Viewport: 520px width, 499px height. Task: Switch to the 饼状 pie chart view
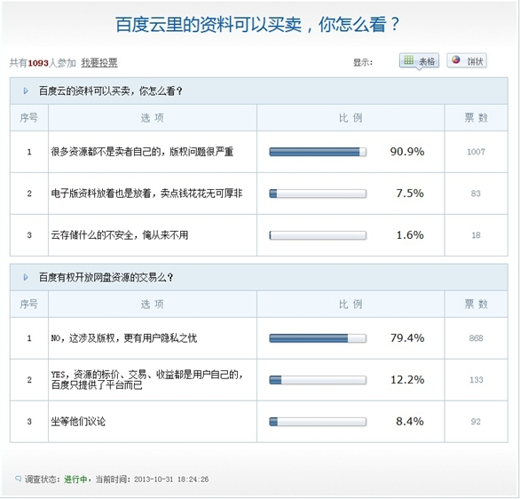pyautogui.click(x=467, y=60)
